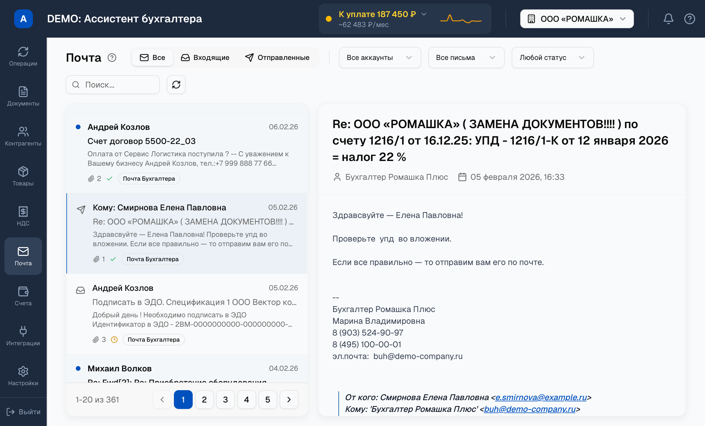The width and height of the screenshot is (705, 426).
Task: Open the Любой статус dropdown
Action: (x=552, y=58)
